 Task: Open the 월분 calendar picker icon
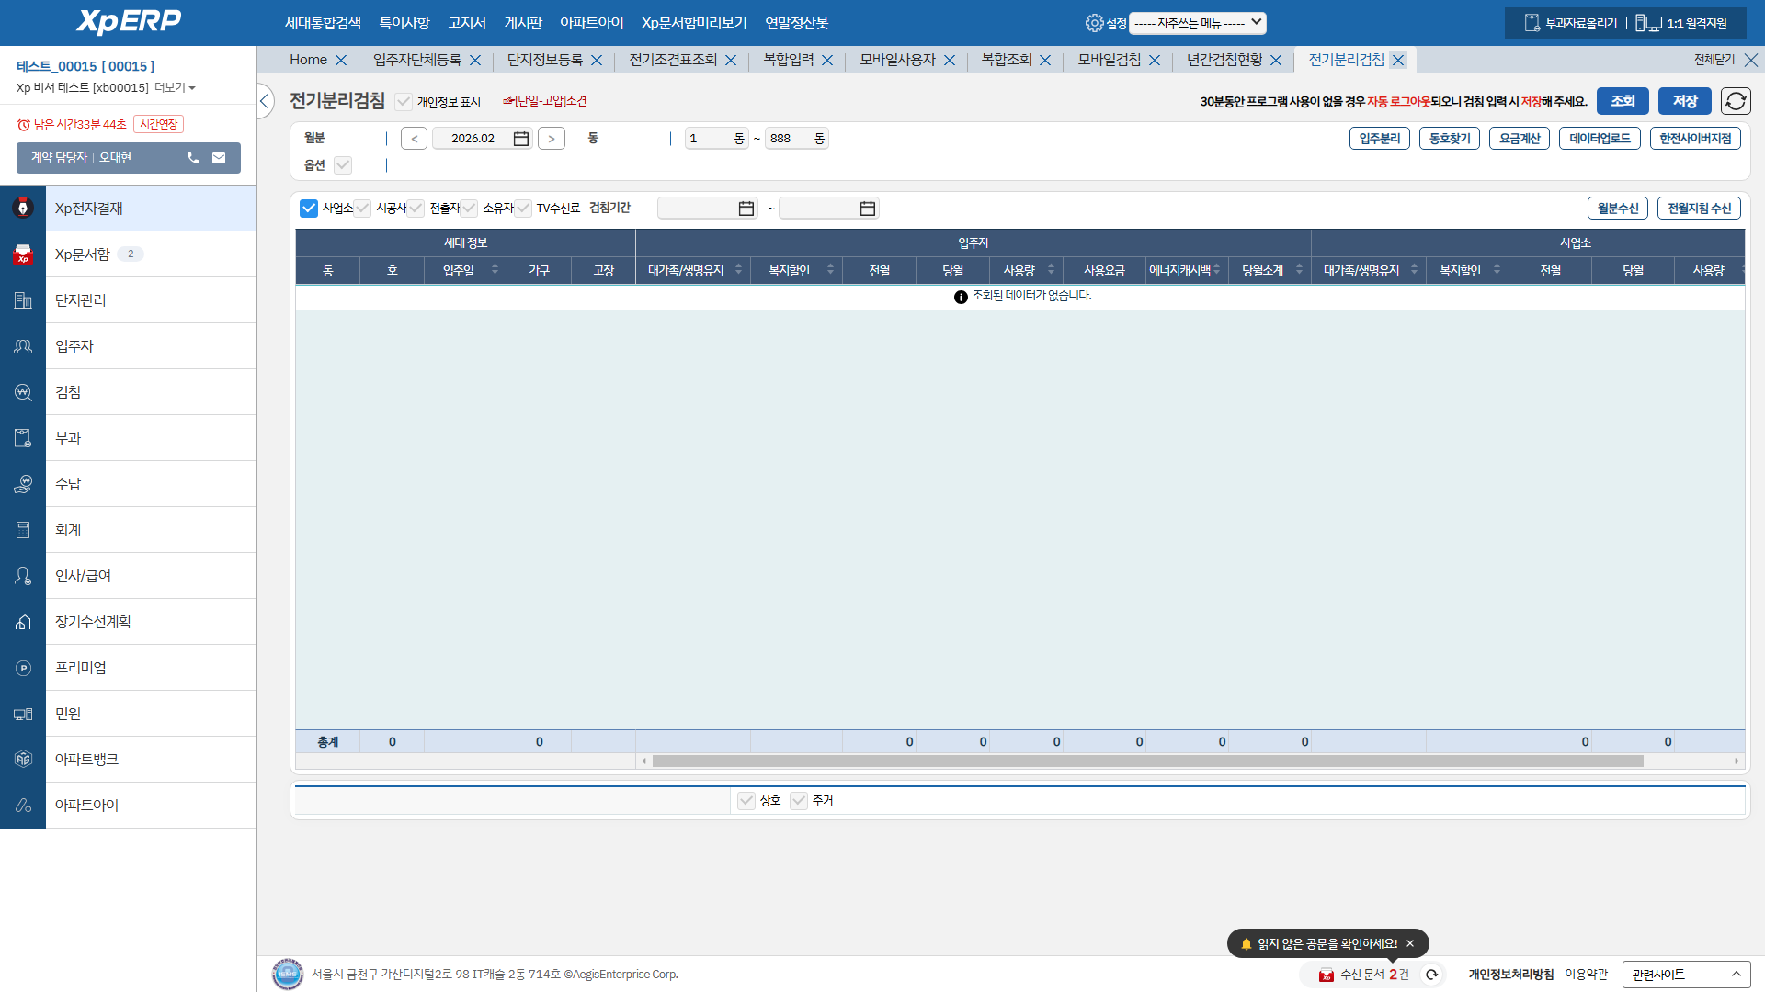point(521,139)
